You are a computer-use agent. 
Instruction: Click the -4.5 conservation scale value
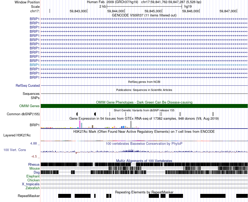tap(34, 157)
